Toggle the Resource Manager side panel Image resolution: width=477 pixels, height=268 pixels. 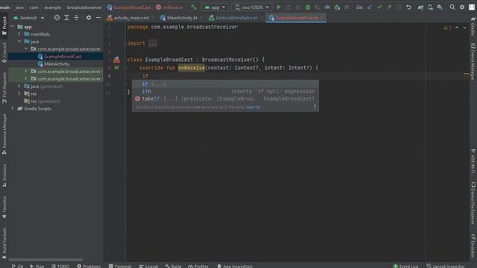(4, 134)
